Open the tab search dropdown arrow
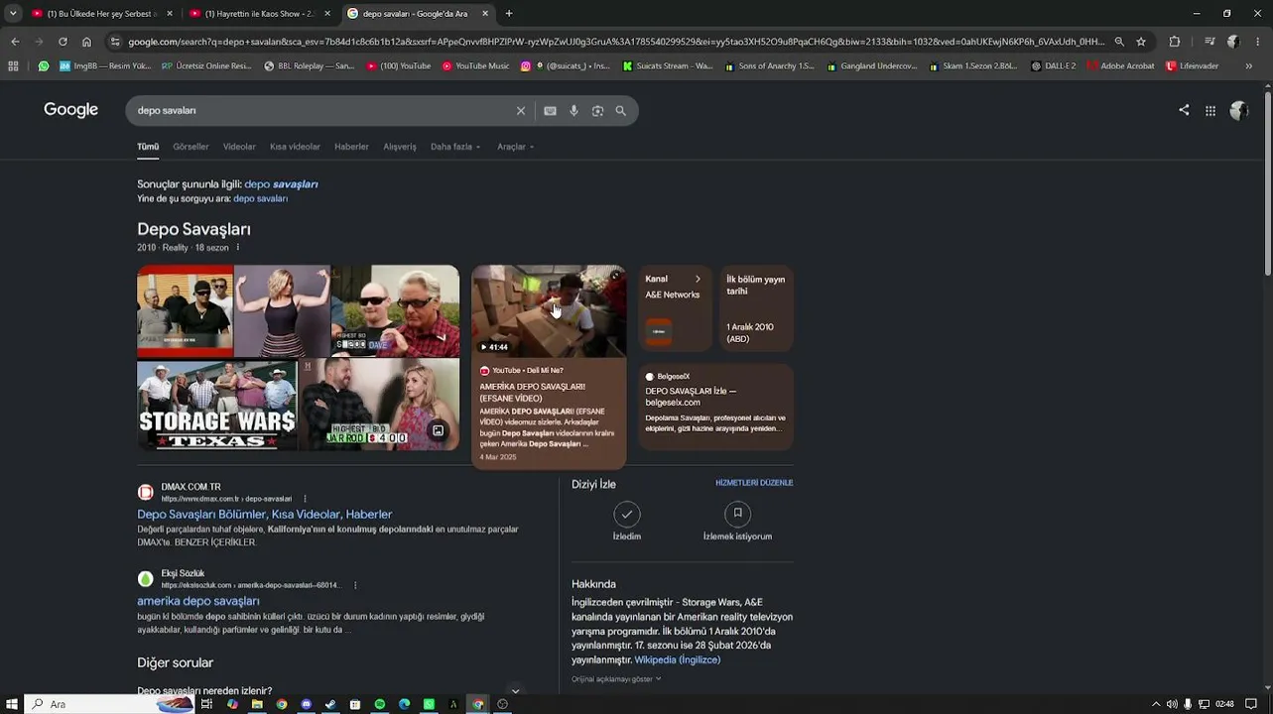The width and height of the screenshot is (1273, 714). [x=13, y=14]
